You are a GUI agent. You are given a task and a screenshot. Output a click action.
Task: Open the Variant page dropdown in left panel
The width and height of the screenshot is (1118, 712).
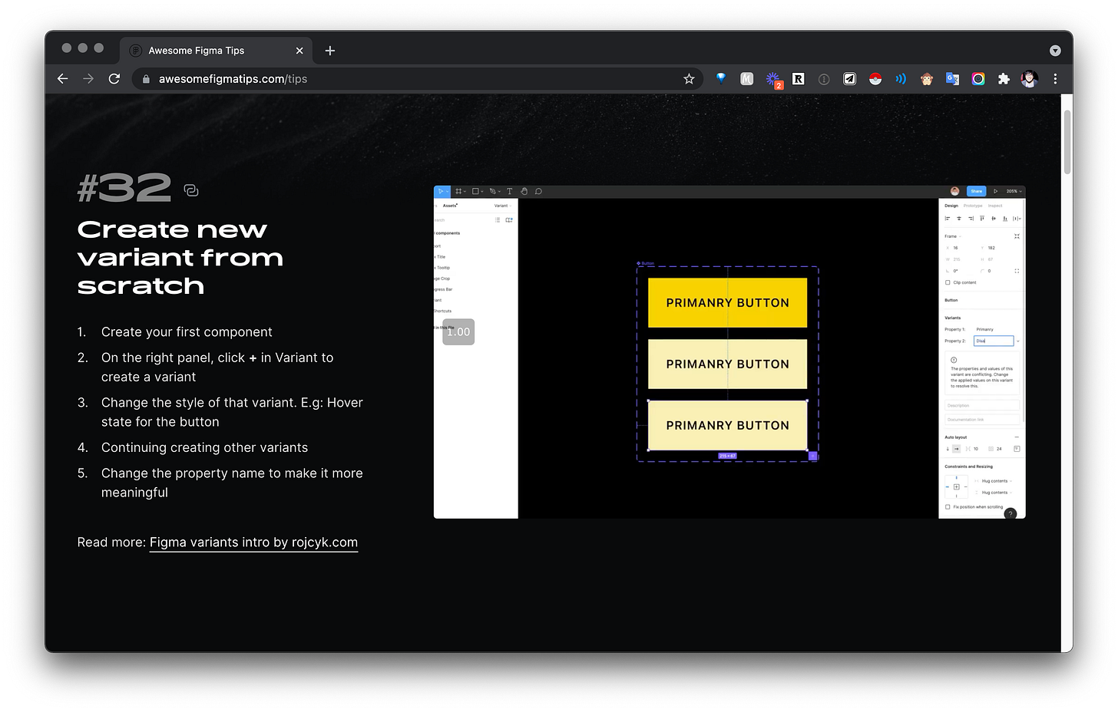[503, 206]
